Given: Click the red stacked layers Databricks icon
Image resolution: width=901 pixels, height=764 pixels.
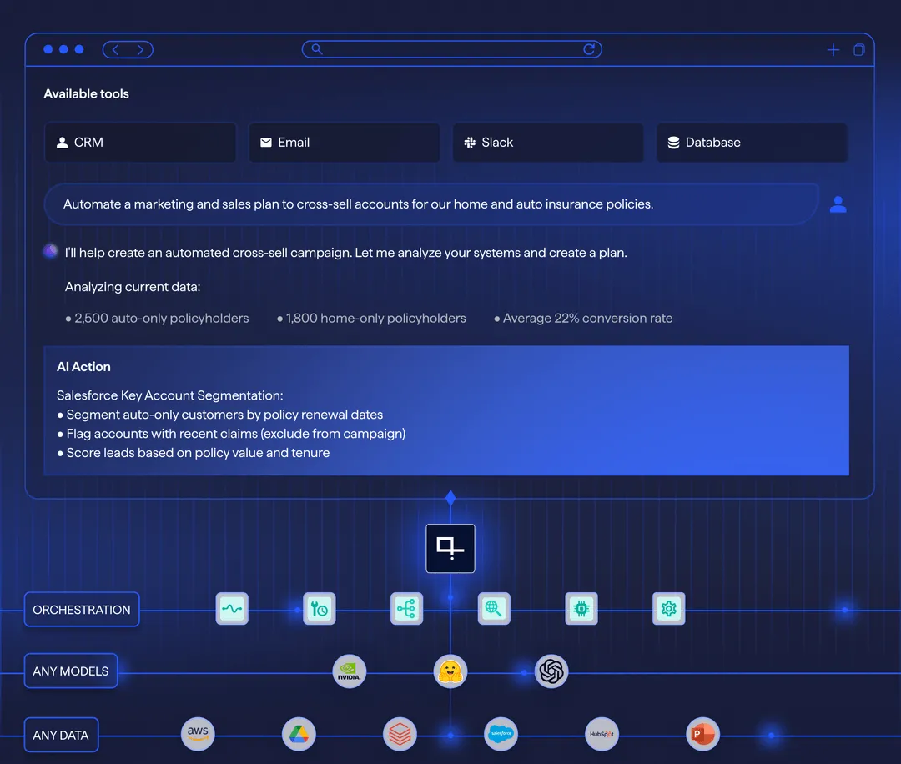Looking at the screenshot, I should pos(400,733).
